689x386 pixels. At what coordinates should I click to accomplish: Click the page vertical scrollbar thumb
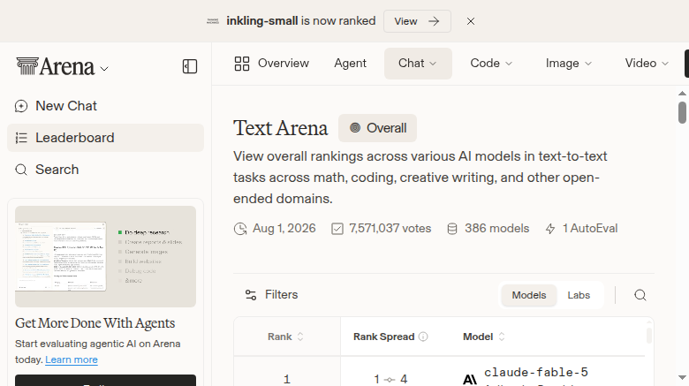click(x=682, y=112)
